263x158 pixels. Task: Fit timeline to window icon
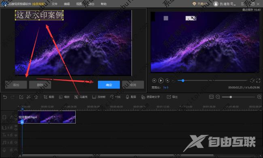coord(211,97)
